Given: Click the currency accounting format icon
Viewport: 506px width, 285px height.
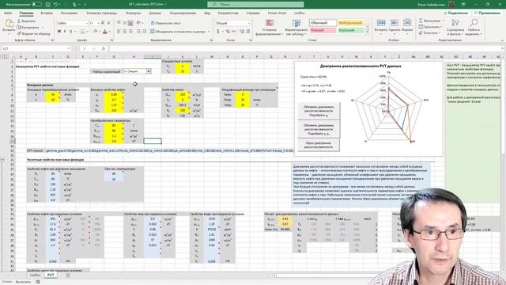Looking at the screenshot, I should pos(218,32).
